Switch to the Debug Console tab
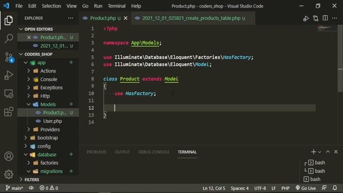 (154, 152)
